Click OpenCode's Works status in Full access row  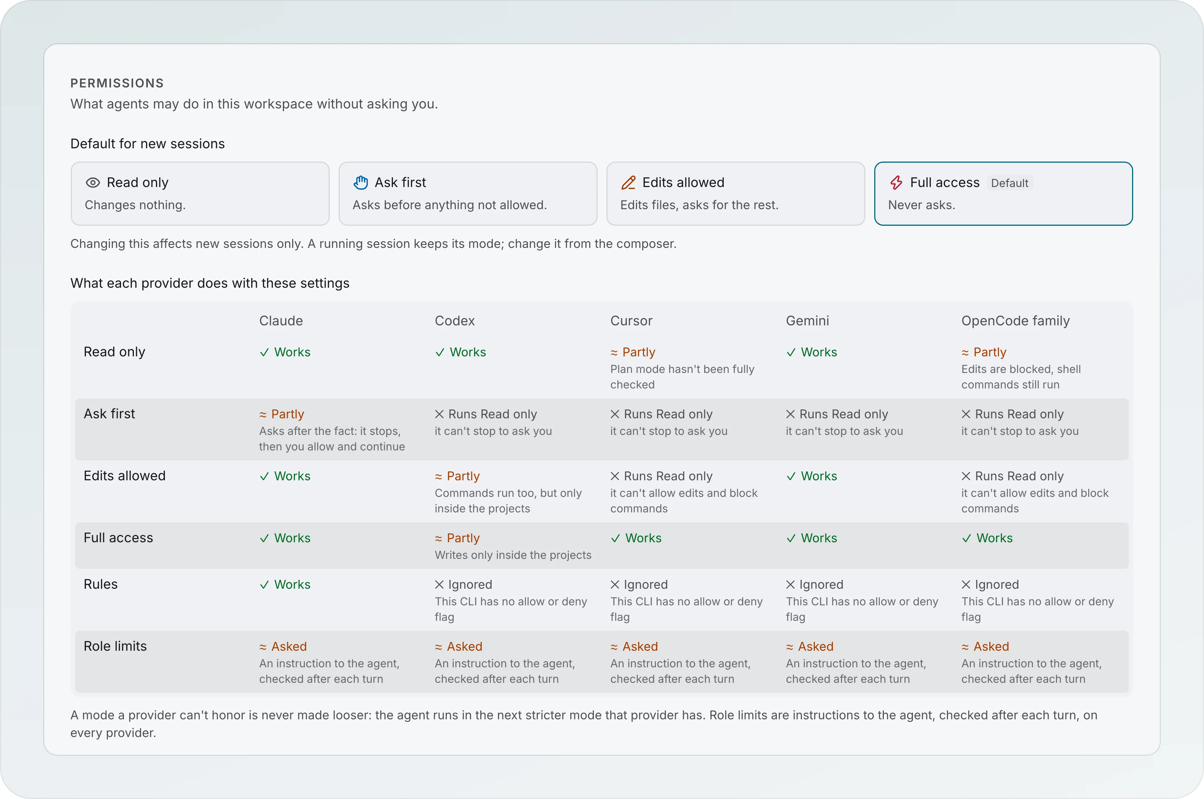987,538
